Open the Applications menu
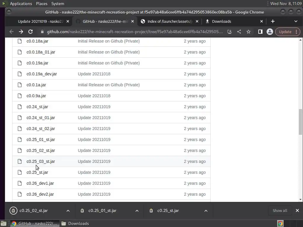 [21, 4]
